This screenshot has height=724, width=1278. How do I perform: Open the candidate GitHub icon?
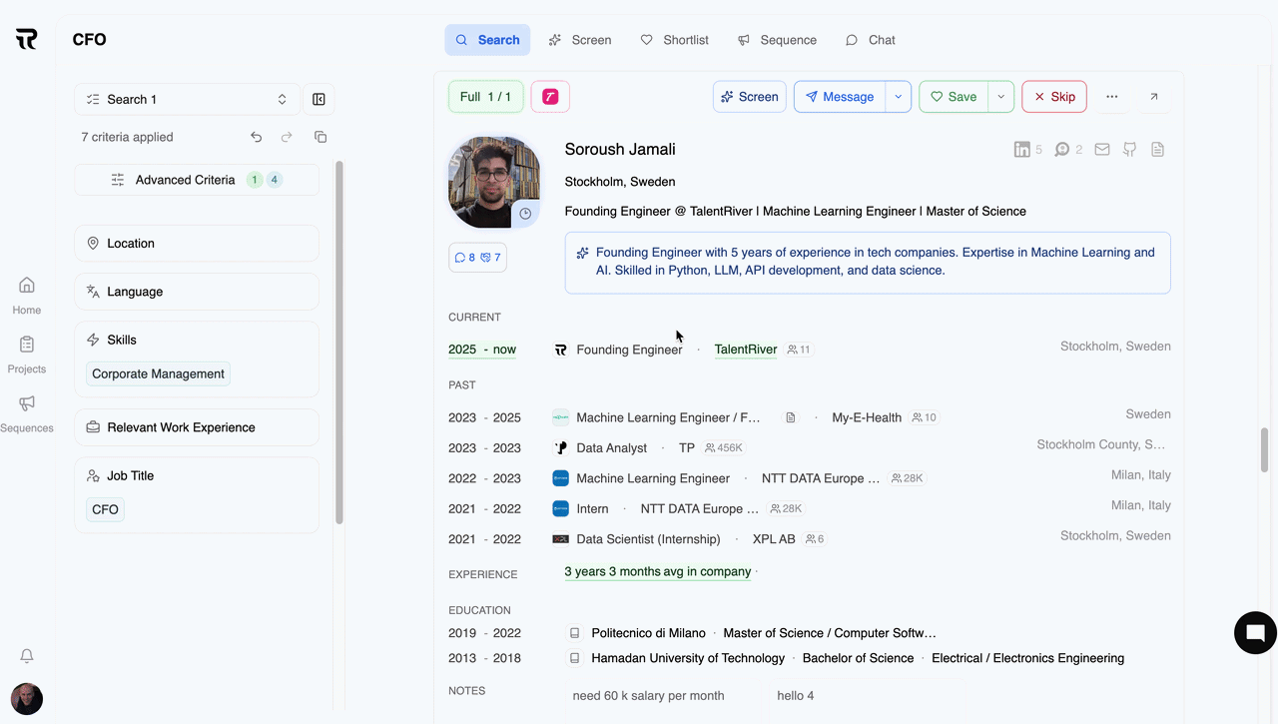tap(1130, 150)
